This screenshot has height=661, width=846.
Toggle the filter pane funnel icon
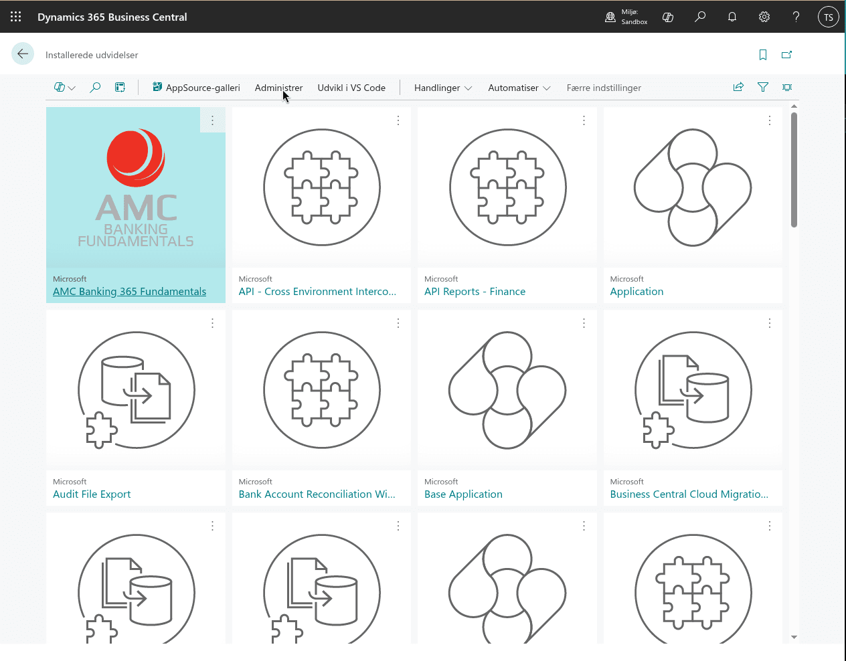[763, 87]
